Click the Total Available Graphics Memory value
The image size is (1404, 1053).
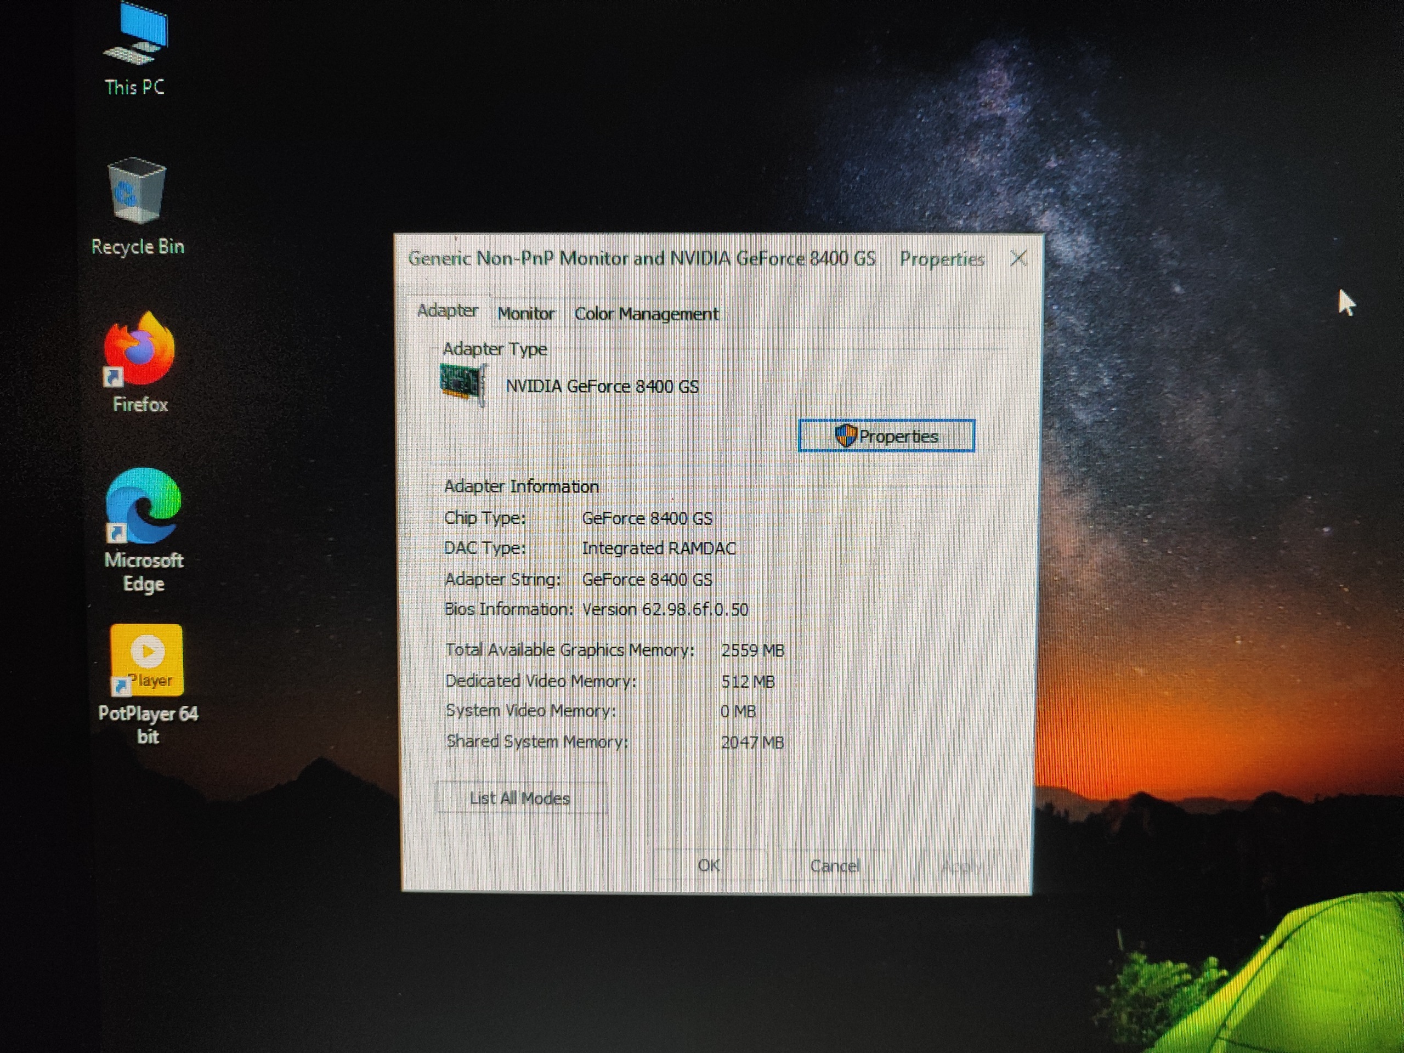tap(752, 650)
